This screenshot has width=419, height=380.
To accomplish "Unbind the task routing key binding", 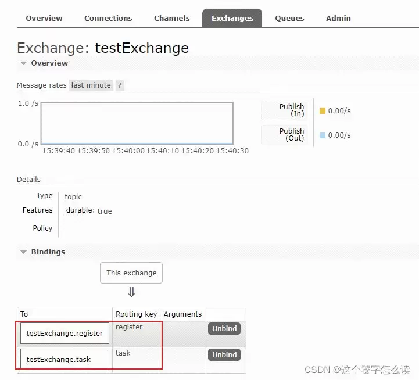I will click(224, 354).
